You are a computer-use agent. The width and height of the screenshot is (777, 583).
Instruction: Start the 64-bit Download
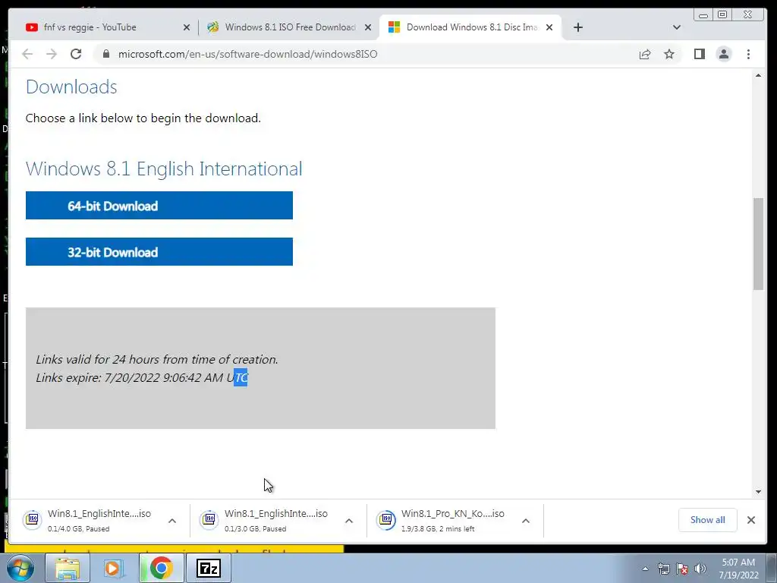pyautogui.click(x=159, y=205)
